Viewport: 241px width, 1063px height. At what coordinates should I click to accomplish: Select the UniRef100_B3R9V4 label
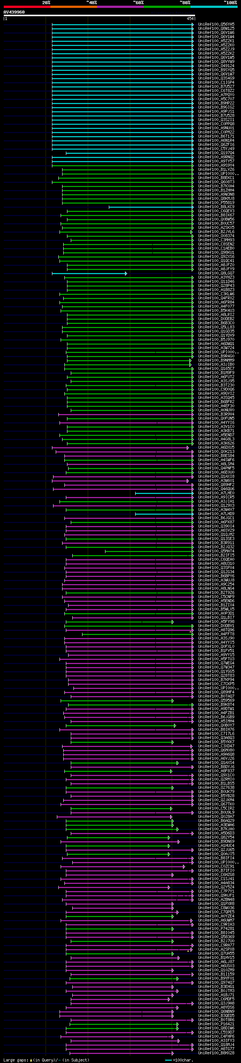[216, 414]
